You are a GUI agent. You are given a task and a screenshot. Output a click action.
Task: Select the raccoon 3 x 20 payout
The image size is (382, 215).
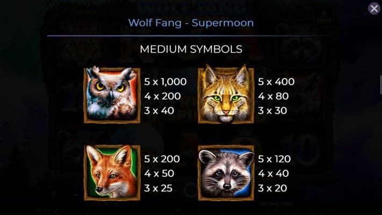pos(272,188)
